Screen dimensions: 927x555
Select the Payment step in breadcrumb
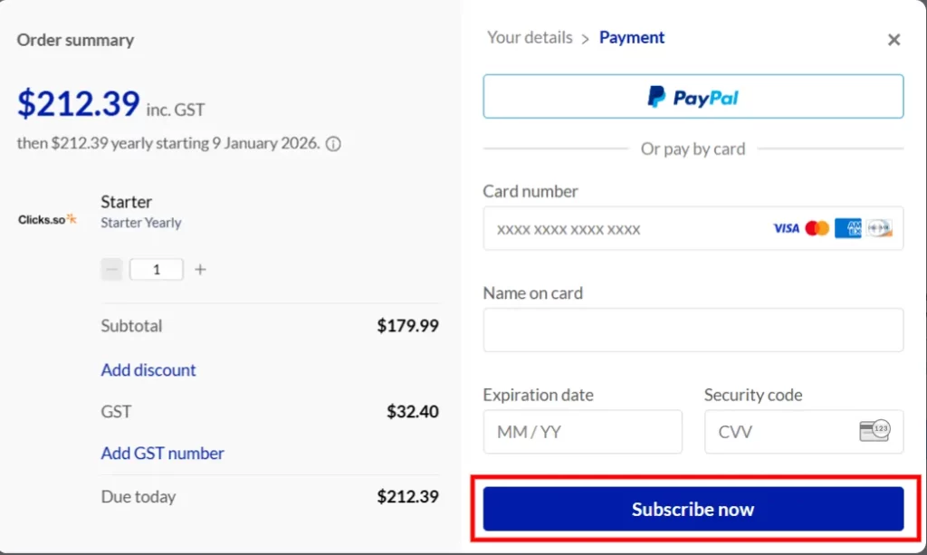coord(631,37)
